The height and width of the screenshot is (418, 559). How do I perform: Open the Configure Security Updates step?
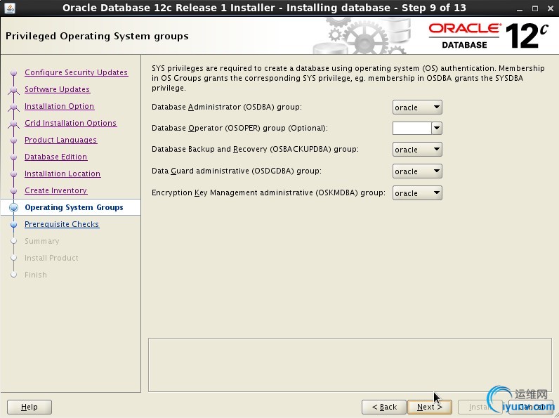[76, 72]
